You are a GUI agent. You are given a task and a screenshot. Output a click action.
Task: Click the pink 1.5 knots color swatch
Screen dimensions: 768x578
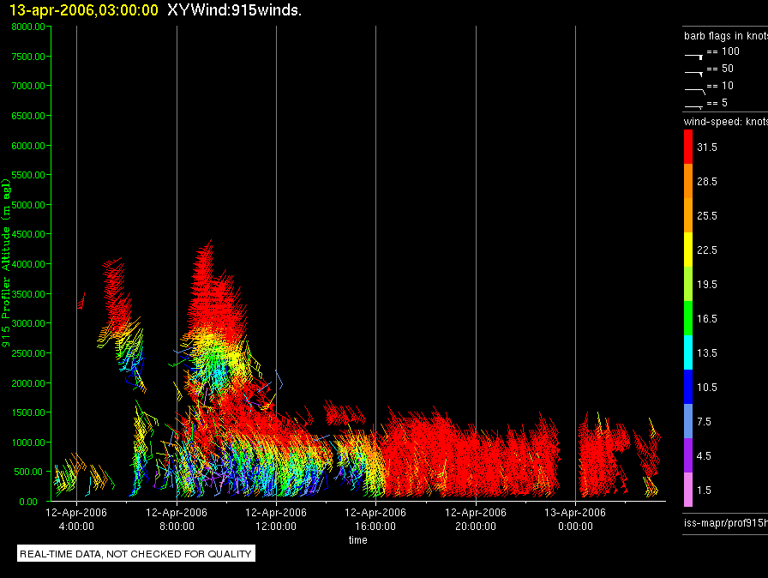tap(688, 490)
